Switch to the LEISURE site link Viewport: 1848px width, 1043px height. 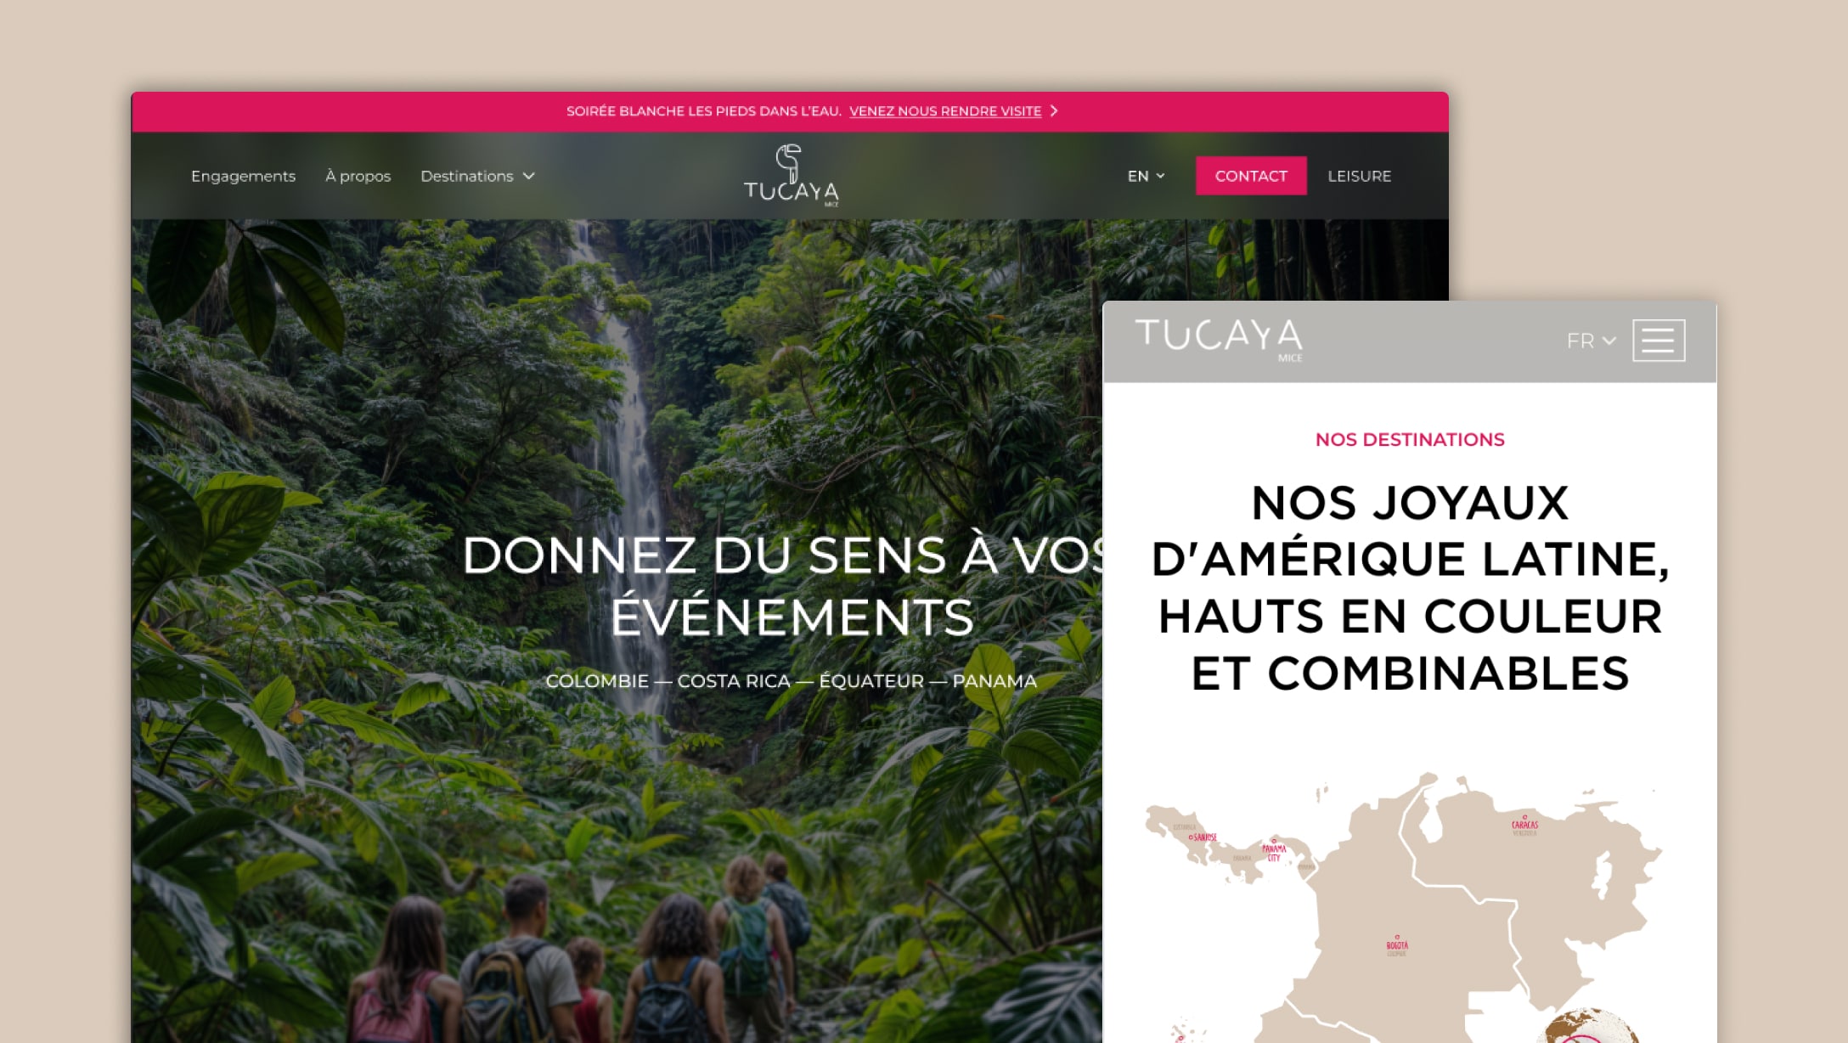pos(1359,176)
